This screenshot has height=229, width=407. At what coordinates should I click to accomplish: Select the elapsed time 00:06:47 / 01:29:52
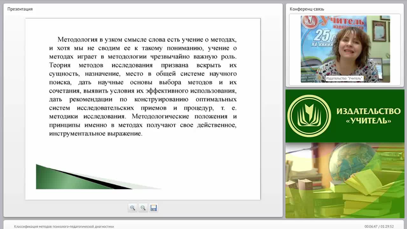point(379,226)
